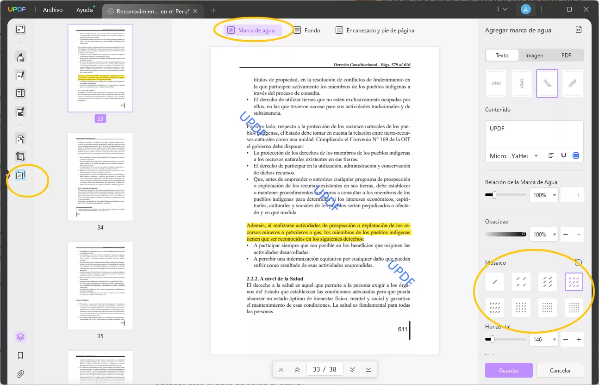Choose 2x2 mosaic pattern
Image resolution: width=599 pixels, height=385 pixels.
[521, 282]
